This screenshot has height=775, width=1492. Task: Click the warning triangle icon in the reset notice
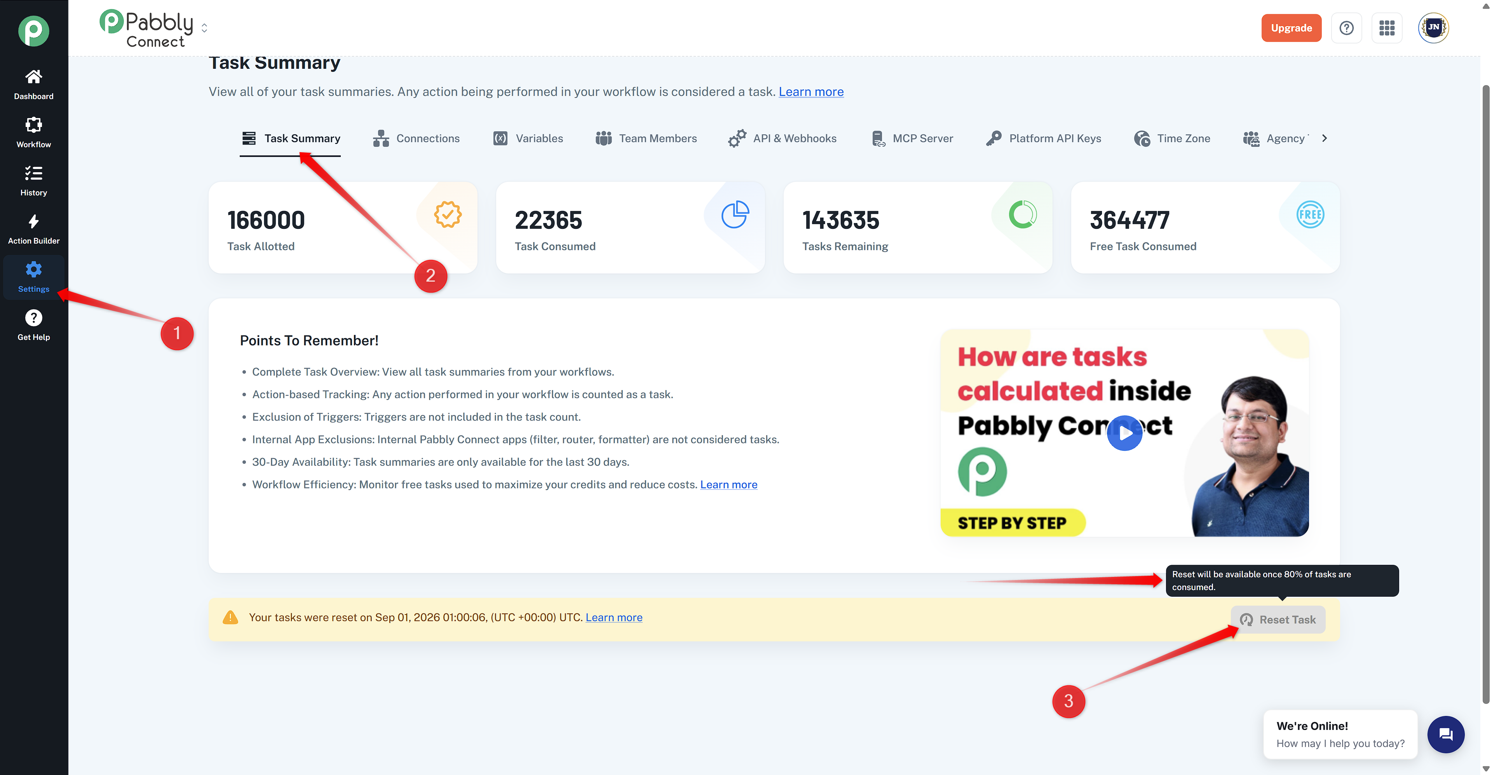[230, 617]
